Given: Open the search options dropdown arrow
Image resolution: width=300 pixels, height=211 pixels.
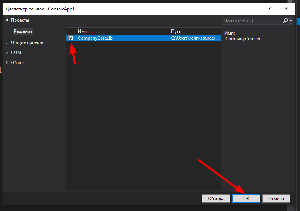Looking at the screenshot, I should 291,21.
